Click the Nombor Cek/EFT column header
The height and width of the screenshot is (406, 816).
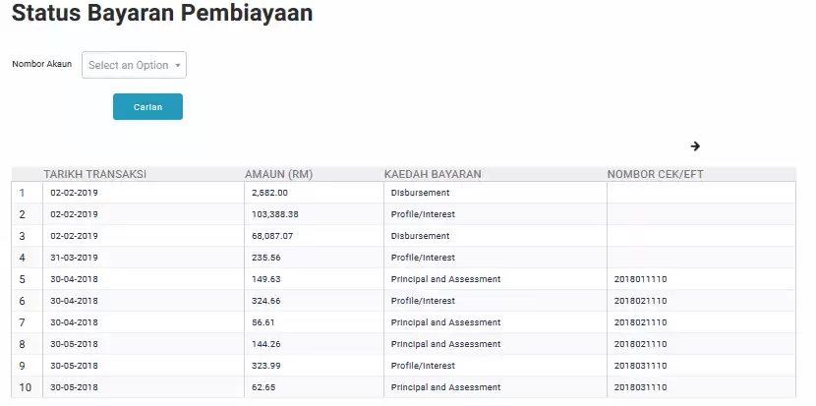pos(655,175)
